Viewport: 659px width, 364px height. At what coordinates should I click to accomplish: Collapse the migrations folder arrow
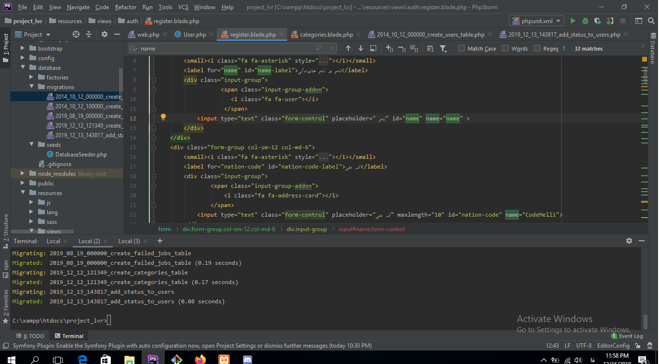point(31,87)
